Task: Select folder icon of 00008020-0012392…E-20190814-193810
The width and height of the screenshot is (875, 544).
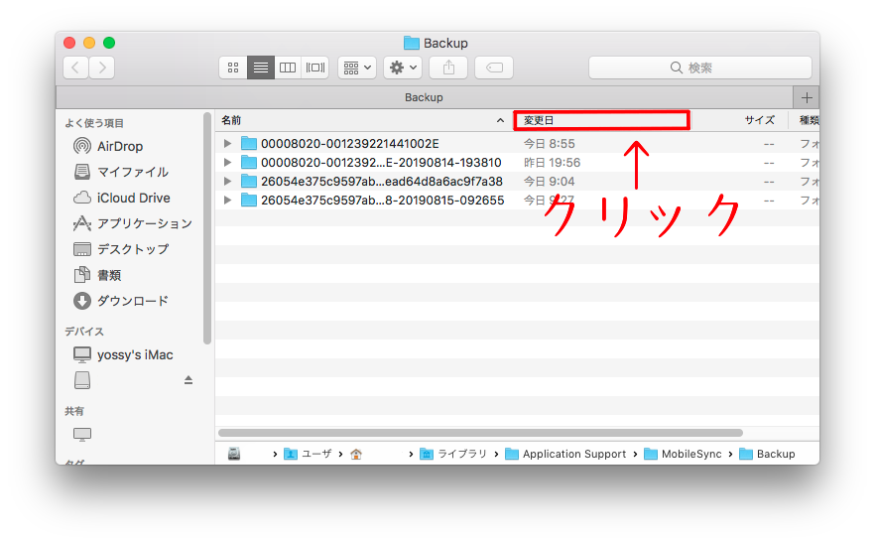Action: coord(249,163)
